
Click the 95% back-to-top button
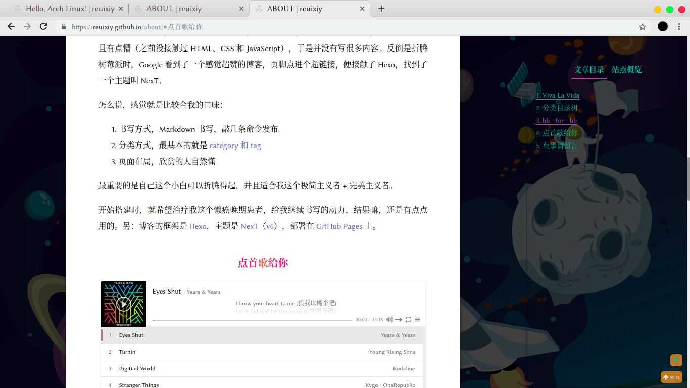[x=672, y=377]
